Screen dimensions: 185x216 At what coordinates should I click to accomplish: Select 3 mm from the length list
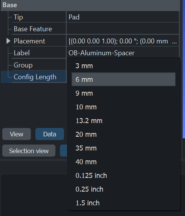tap(123, 66)
